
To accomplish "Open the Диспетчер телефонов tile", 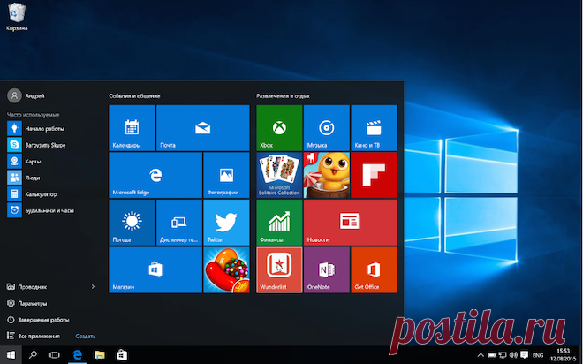I will pyautogui.click(x=179, y=223).
